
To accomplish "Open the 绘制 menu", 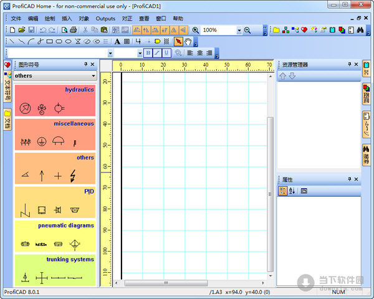I will 50,19.
